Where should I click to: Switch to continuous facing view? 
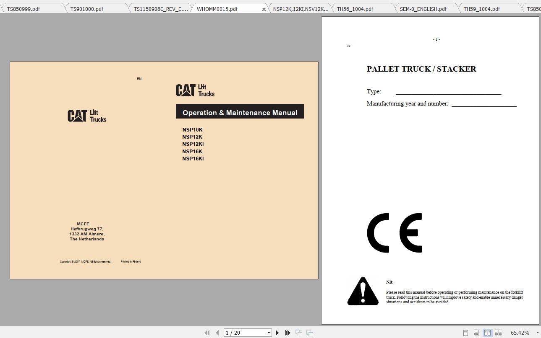tap(498, 333)
